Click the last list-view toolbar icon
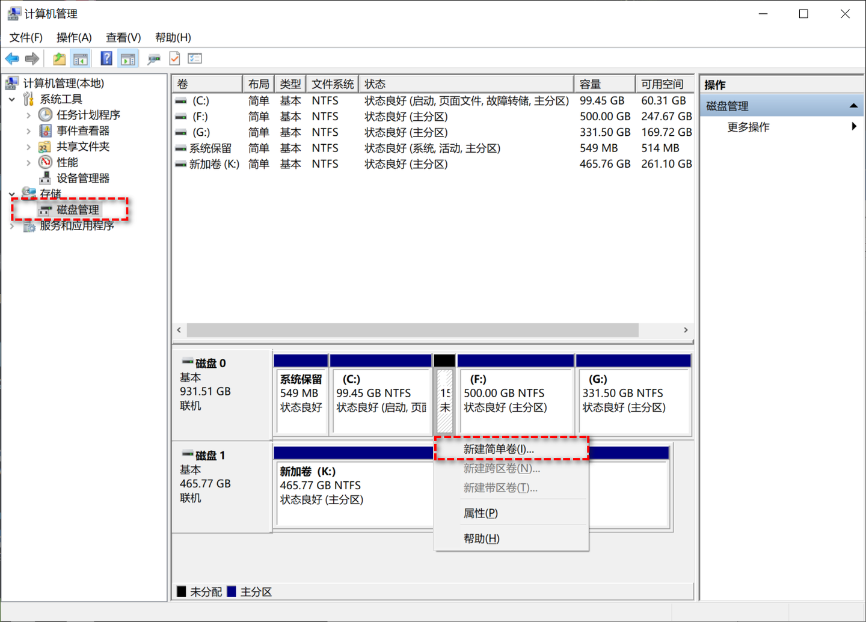Viewport: 866px width, 622px height. (194, 58)
